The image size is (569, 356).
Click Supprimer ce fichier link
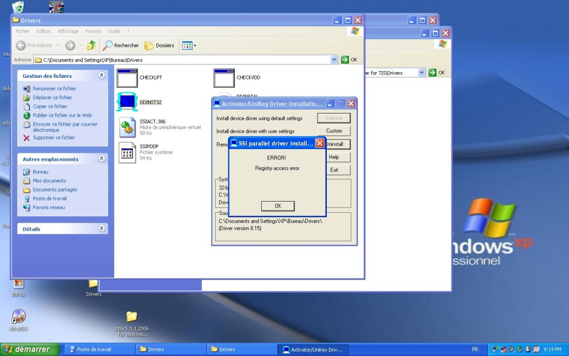[x=54, y=138]
